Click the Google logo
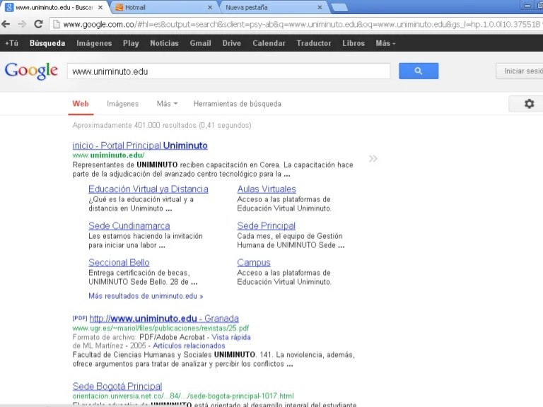543x407 pixels. pyautogui.click(x=31, y=71)
